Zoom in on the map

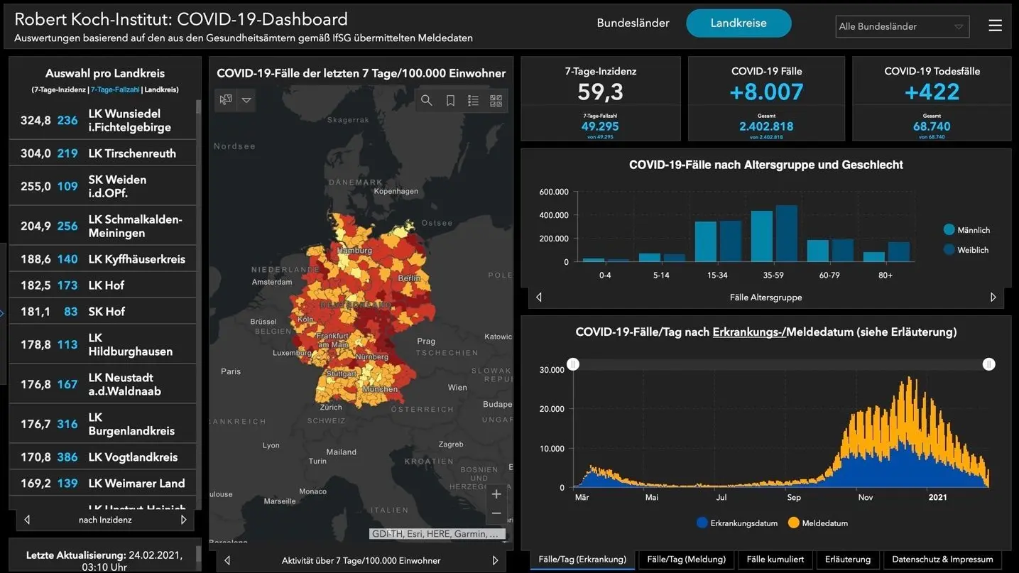(496, 494)
